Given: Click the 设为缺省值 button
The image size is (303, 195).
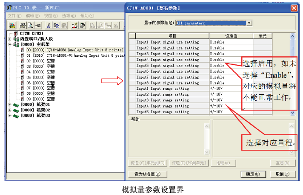Looking at the screenshot, I should [x=147, y=174].
